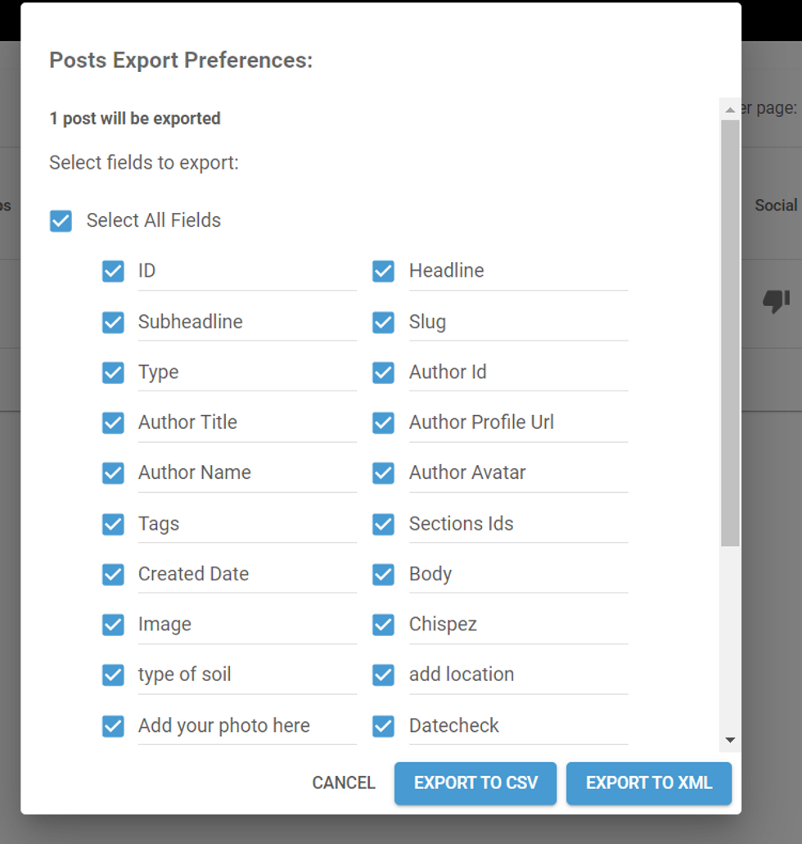Click the scrollbar down arrow
Viewport: 802px width, 844px height.
point(730,741)
